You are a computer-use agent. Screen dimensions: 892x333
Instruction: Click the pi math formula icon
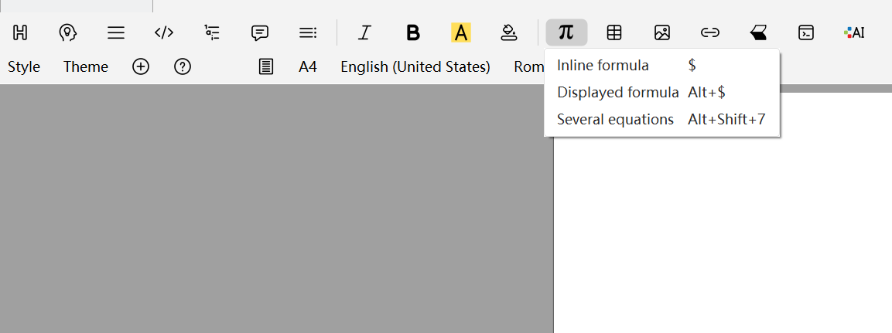pyautogui.click(x=566, y=32)
